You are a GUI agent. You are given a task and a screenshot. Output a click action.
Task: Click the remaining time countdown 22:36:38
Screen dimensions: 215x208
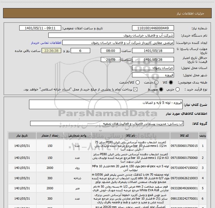point(51,51)
